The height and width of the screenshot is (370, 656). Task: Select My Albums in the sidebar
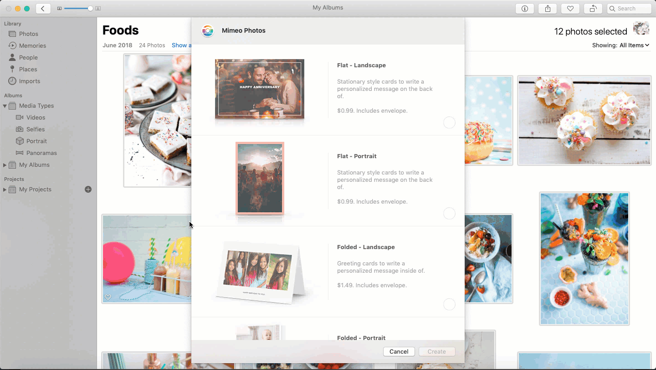click(34, 165)
